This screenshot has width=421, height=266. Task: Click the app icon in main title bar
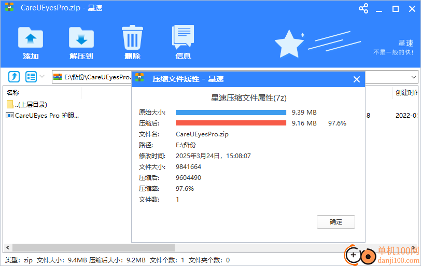[x=9, y=7]
